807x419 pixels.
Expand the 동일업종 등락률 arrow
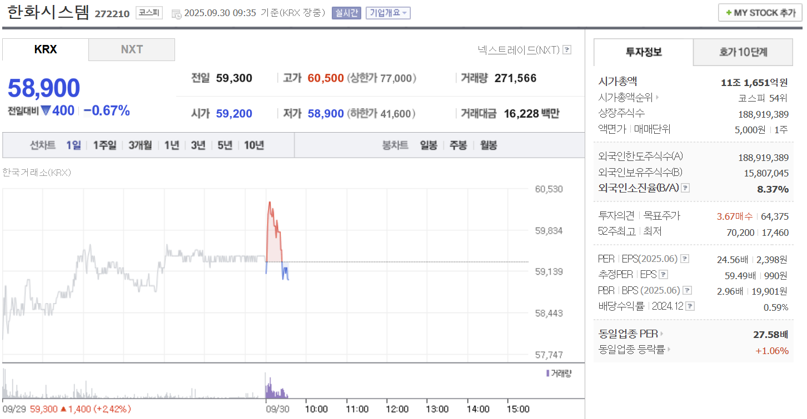pyautogui.click(x=669, y=350)
